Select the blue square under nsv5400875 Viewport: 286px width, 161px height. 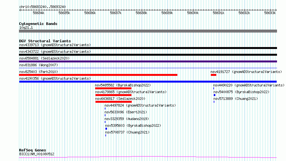[215, 95]
